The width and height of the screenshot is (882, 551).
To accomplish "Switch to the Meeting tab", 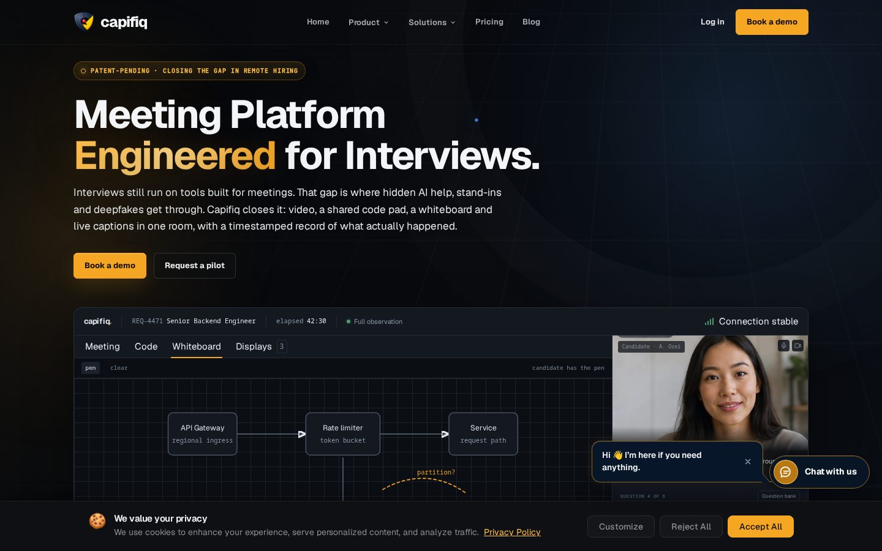I will [x=102, y=347].
